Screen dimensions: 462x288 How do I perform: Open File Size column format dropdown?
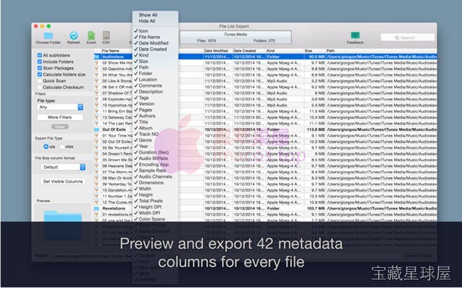tap(63, 167)
